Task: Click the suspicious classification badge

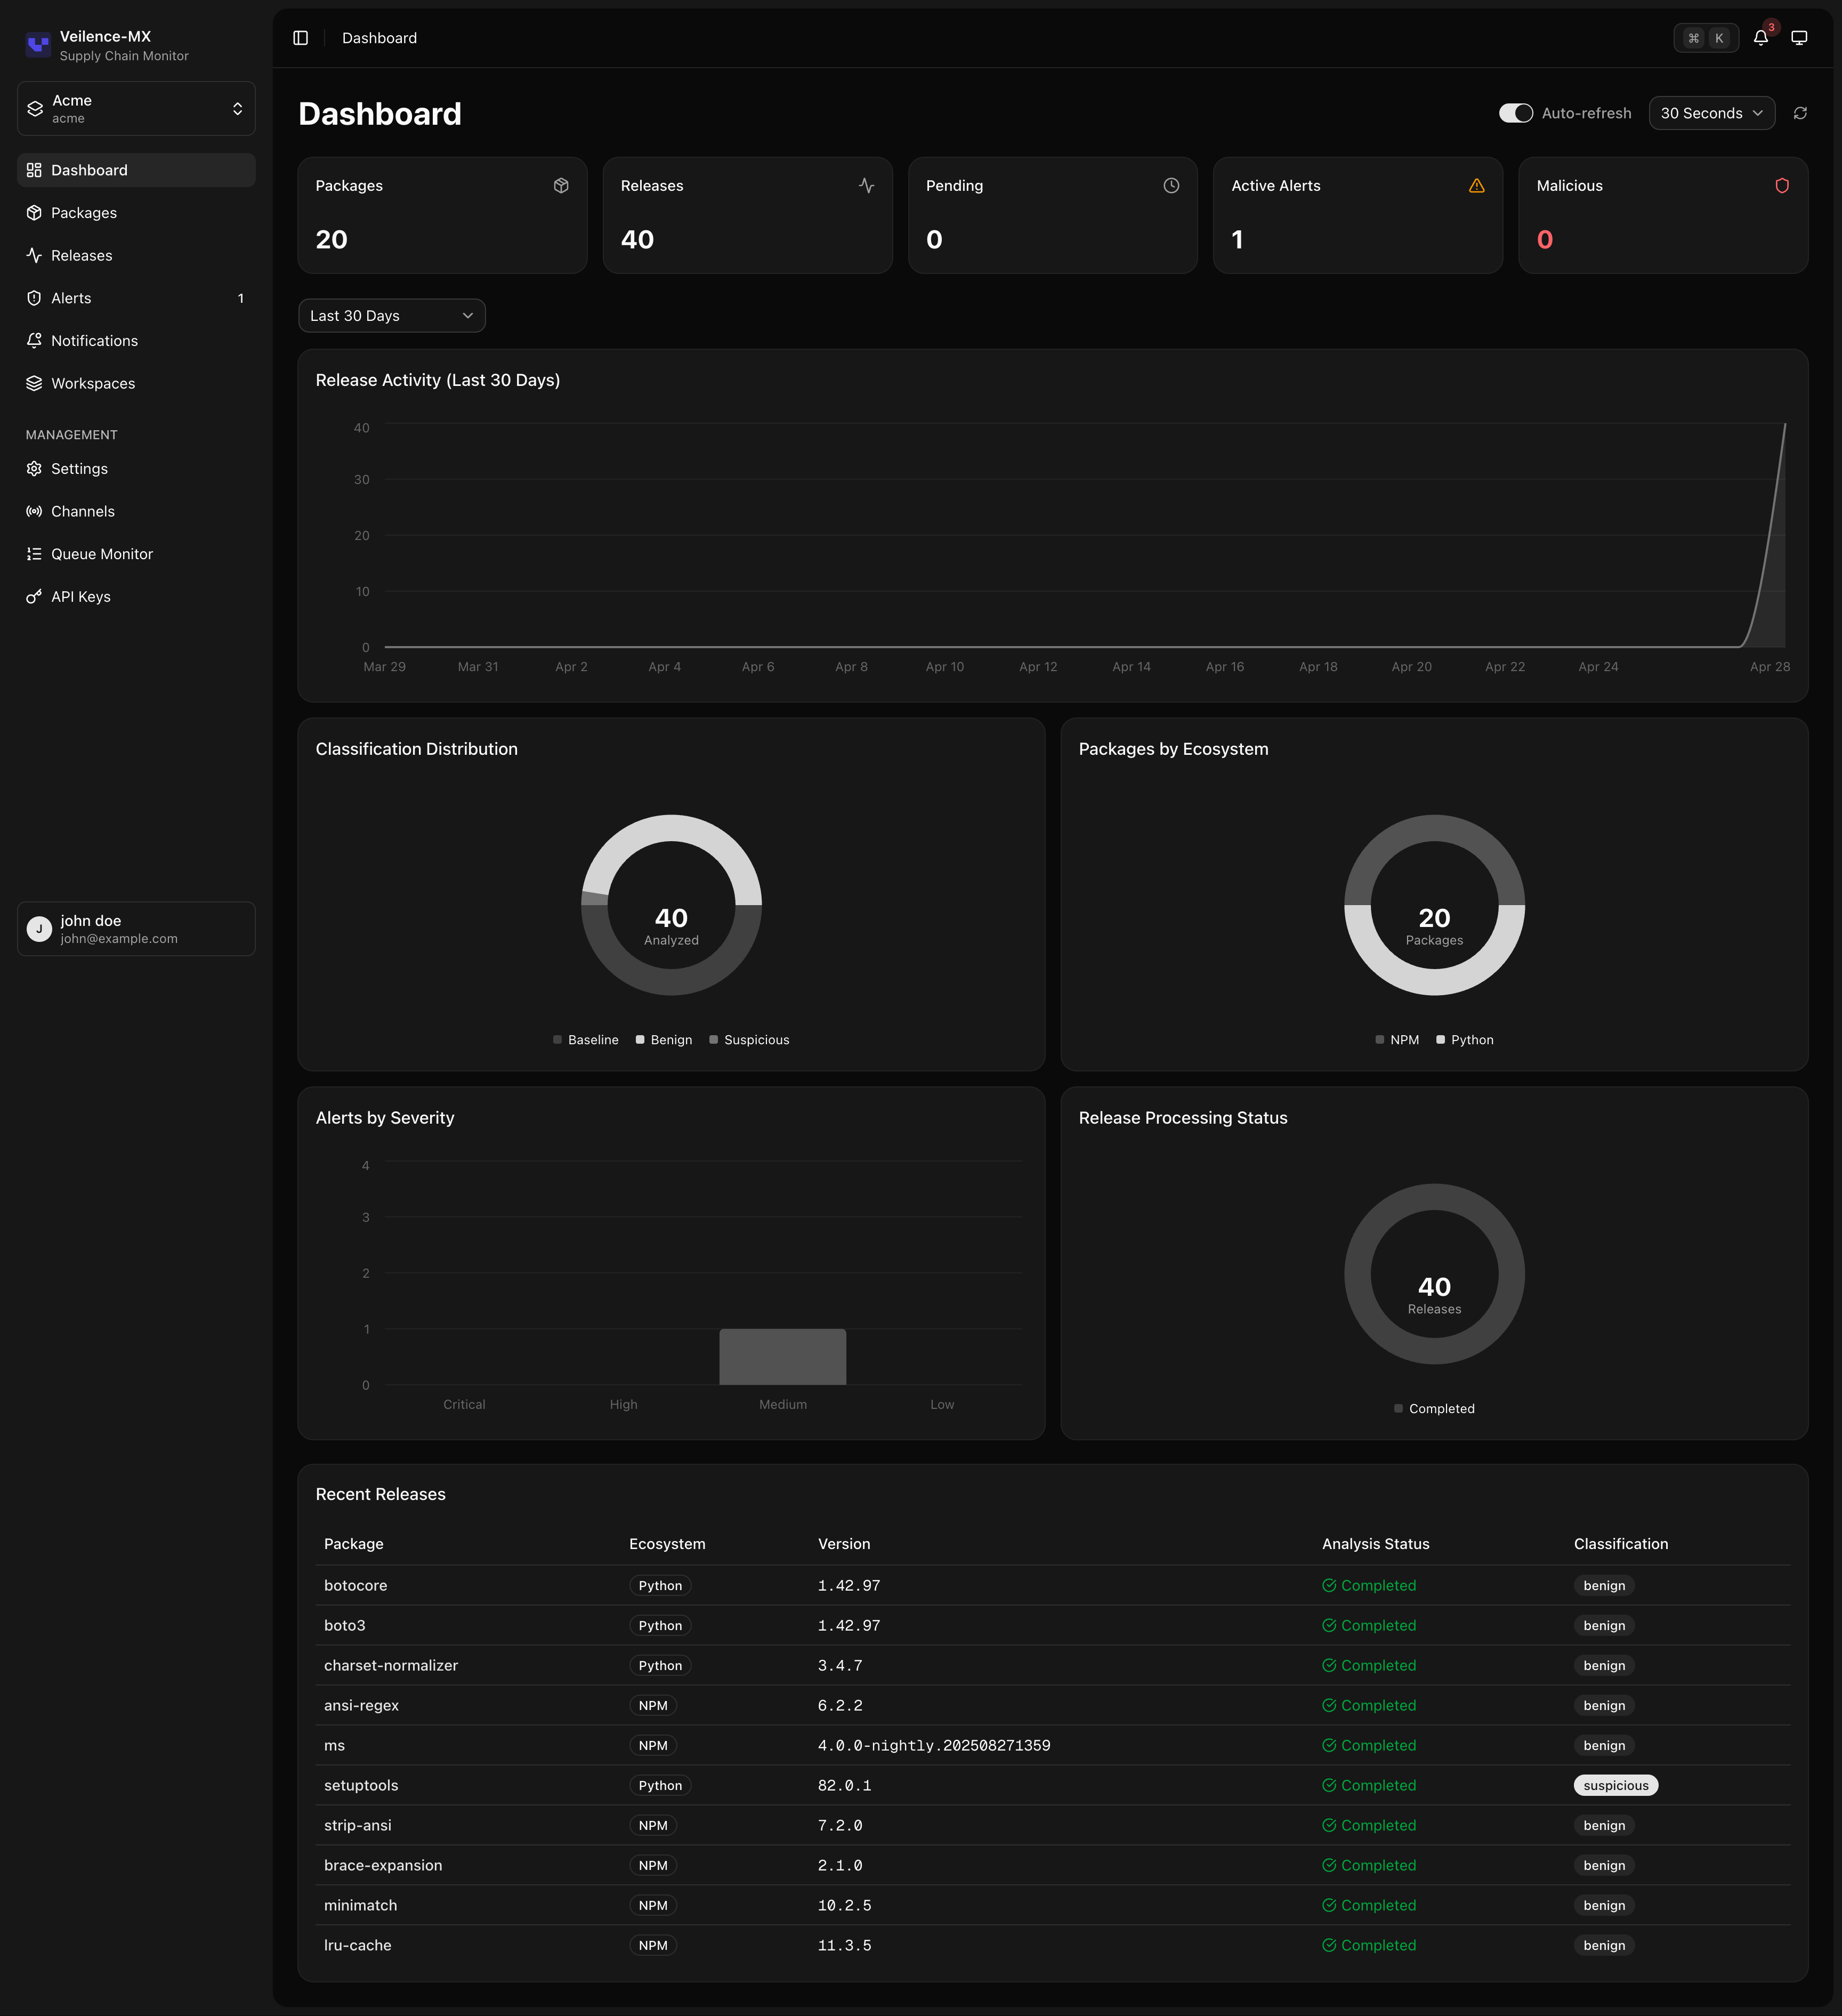Action: 1616,1786
